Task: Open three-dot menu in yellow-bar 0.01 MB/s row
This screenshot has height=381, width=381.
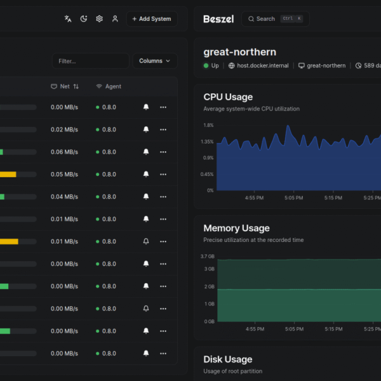Action: click(x=163, y=241)
